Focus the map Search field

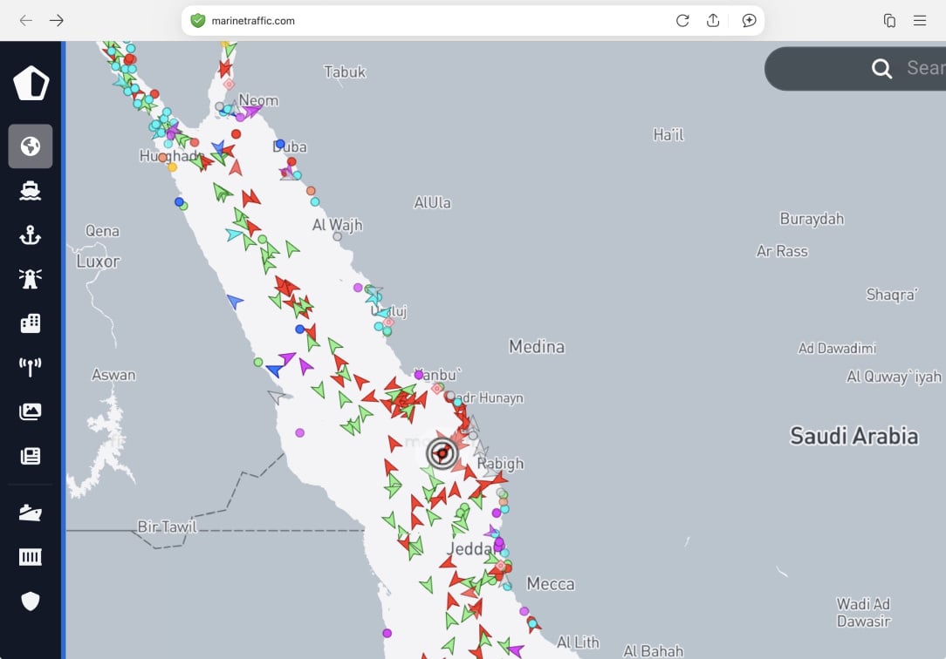(855, 69)
